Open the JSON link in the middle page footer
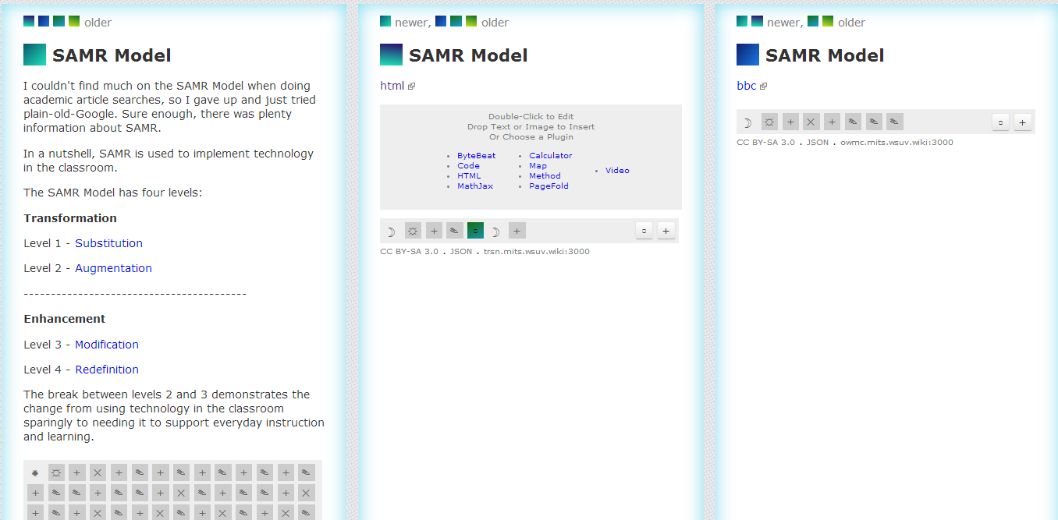 pos(460,252)
